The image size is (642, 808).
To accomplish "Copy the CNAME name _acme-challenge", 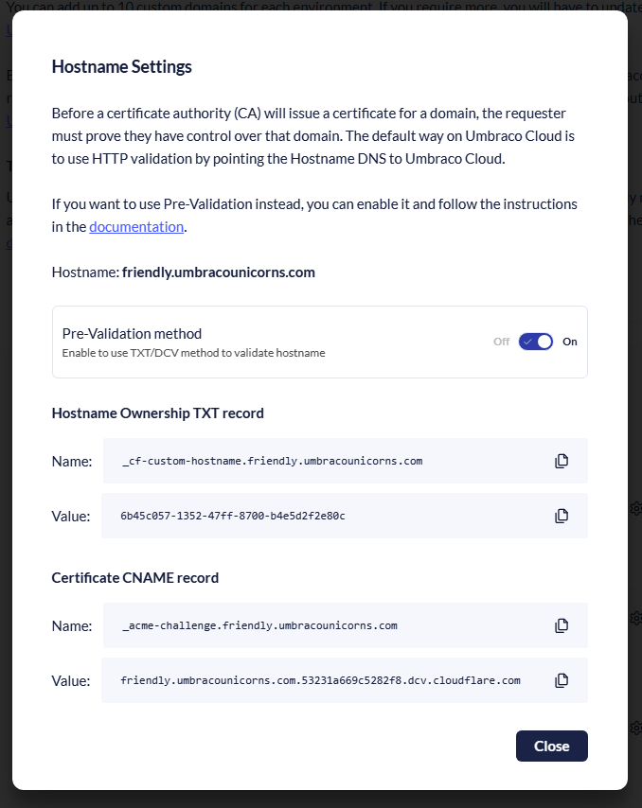I will (562, 625).
